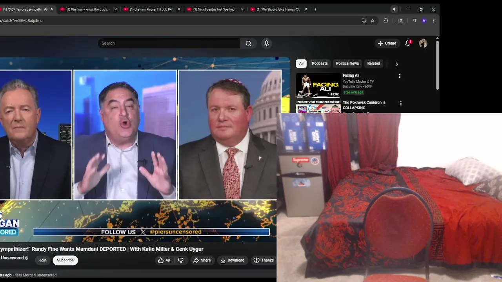Click the Piers Morgan Uncensored description link

[35, 275]
